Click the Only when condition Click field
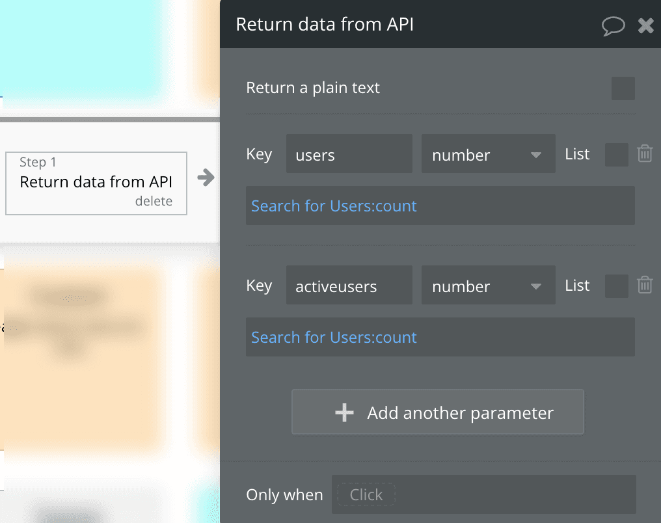The image size is (661, 523). click(x=366, y=495)
